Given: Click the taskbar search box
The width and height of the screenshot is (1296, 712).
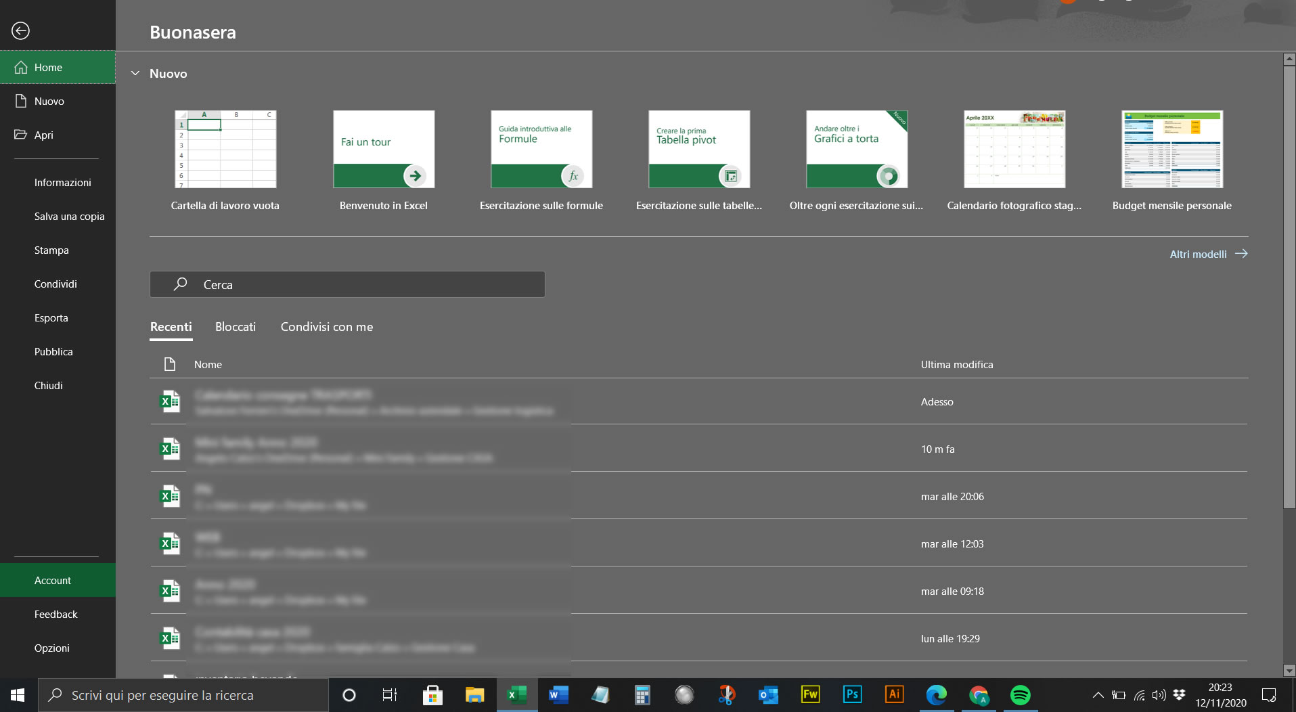Looking at the screenshot, I should point(183,695).
